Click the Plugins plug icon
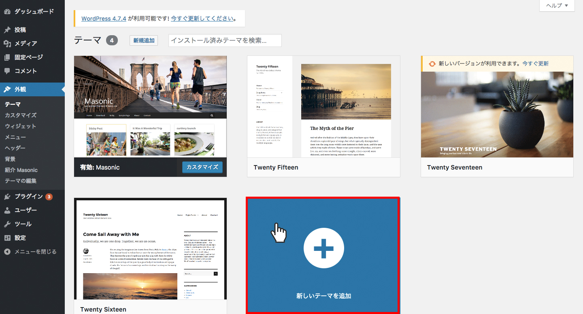 point(7,197)
